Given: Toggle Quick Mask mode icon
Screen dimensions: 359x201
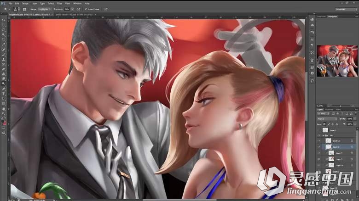Looking at the screenshot, I should (4, 128).
